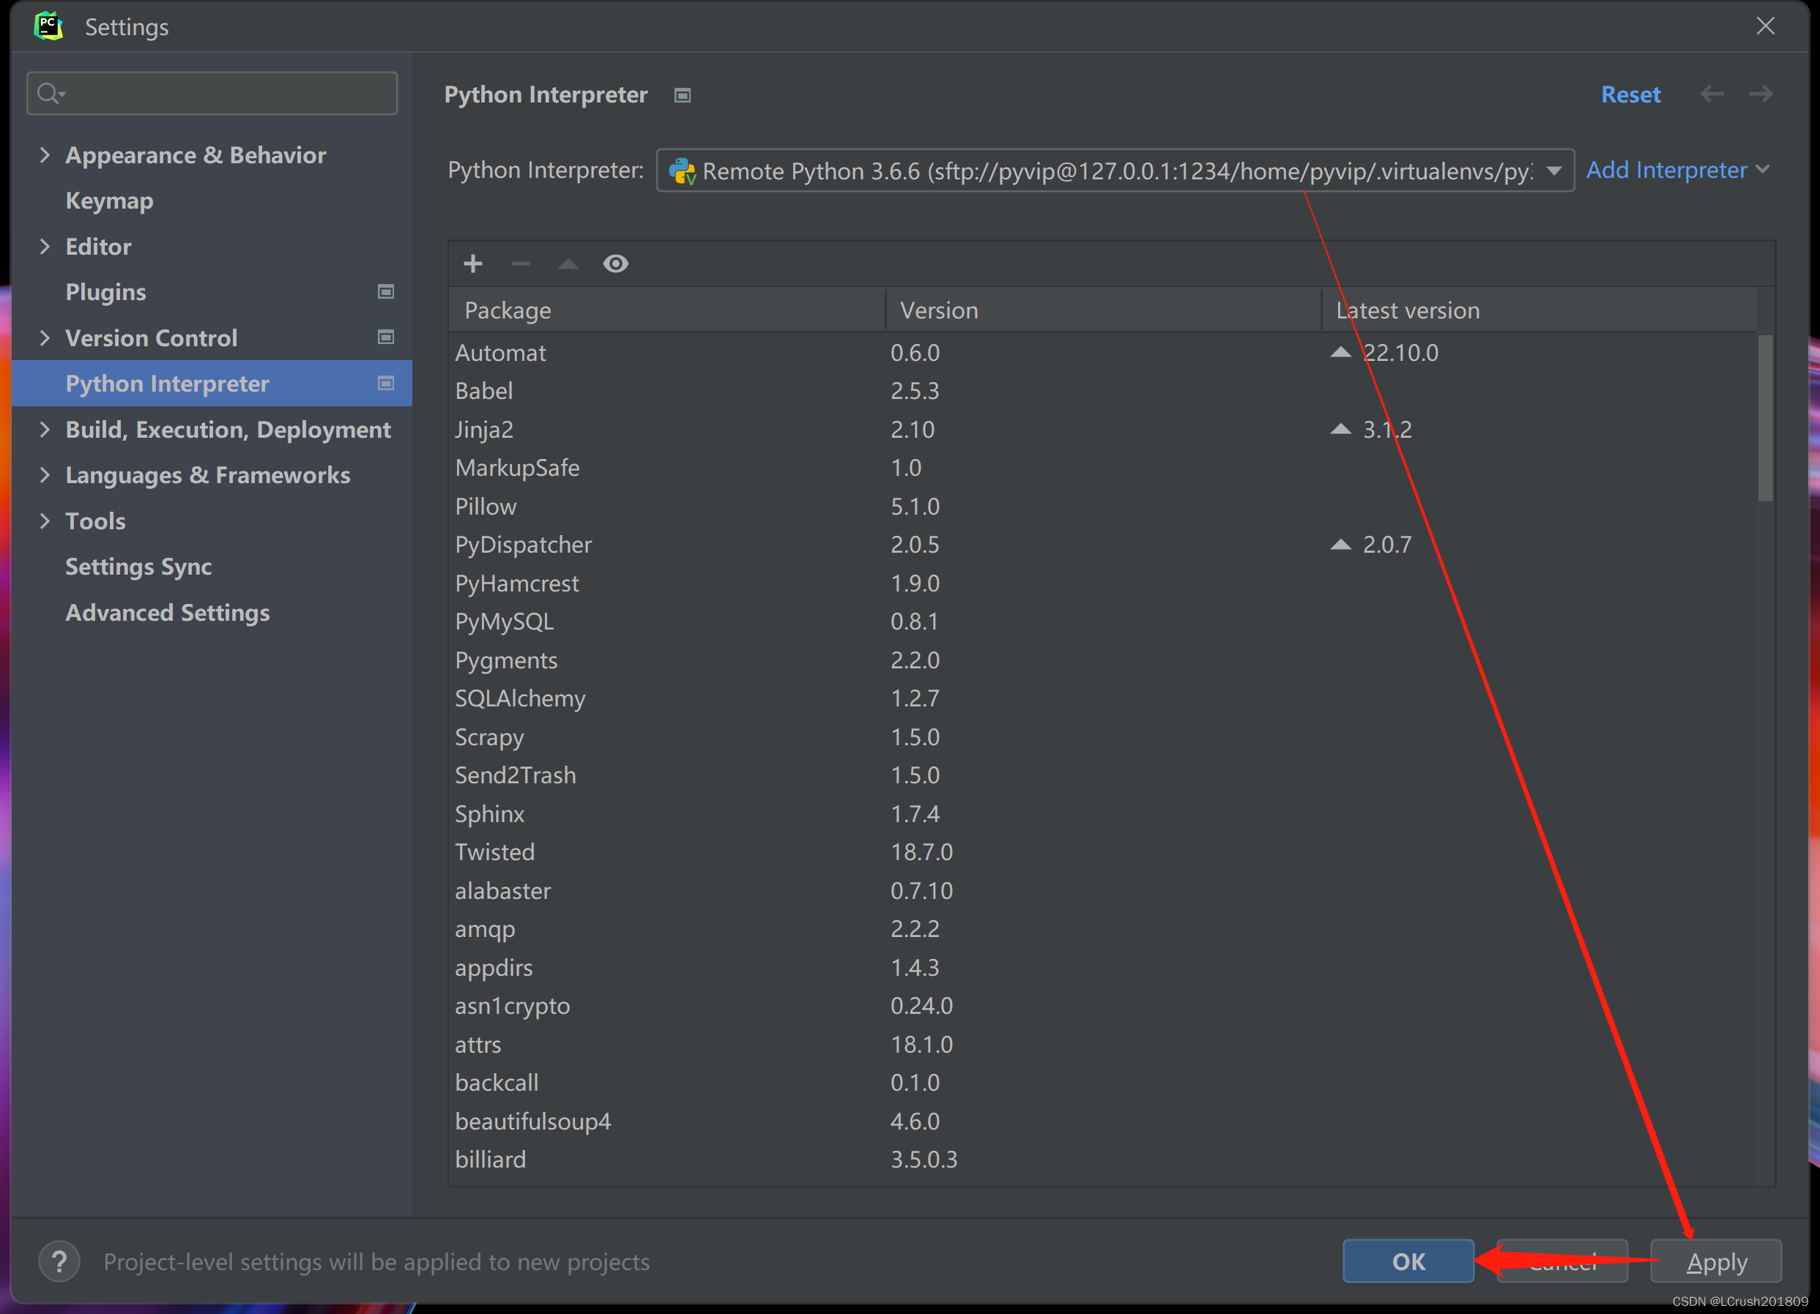Click the upgrade package icon

(570, 263)
